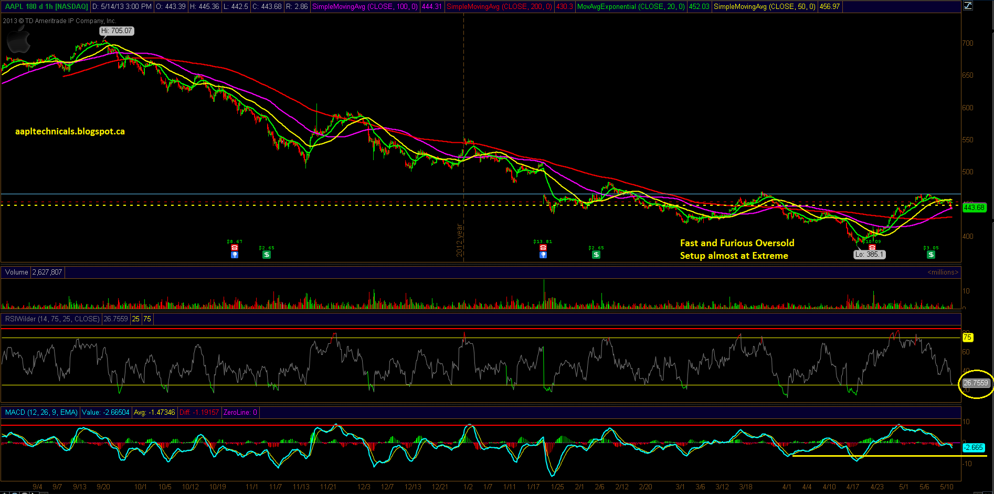Image resolution: width=994 pixels, height=494 pixels.
Task: Click the aapltechnicals.blogspot.ca chart annotation
Action: coord(70,131)
